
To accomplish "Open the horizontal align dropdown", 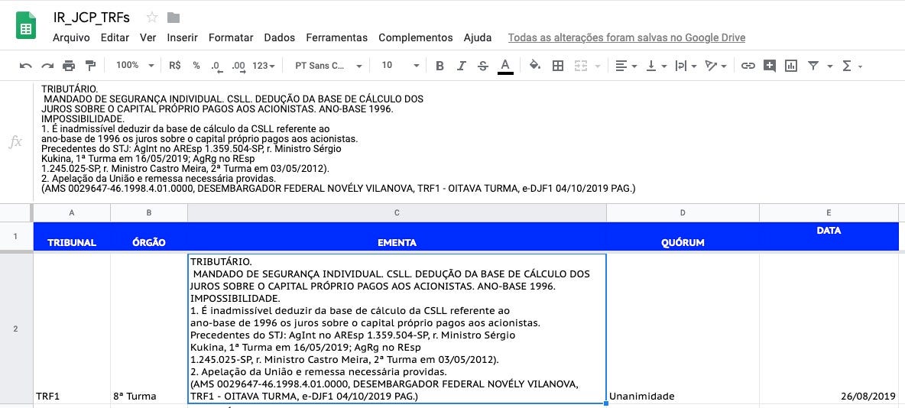I will point(626,66).
